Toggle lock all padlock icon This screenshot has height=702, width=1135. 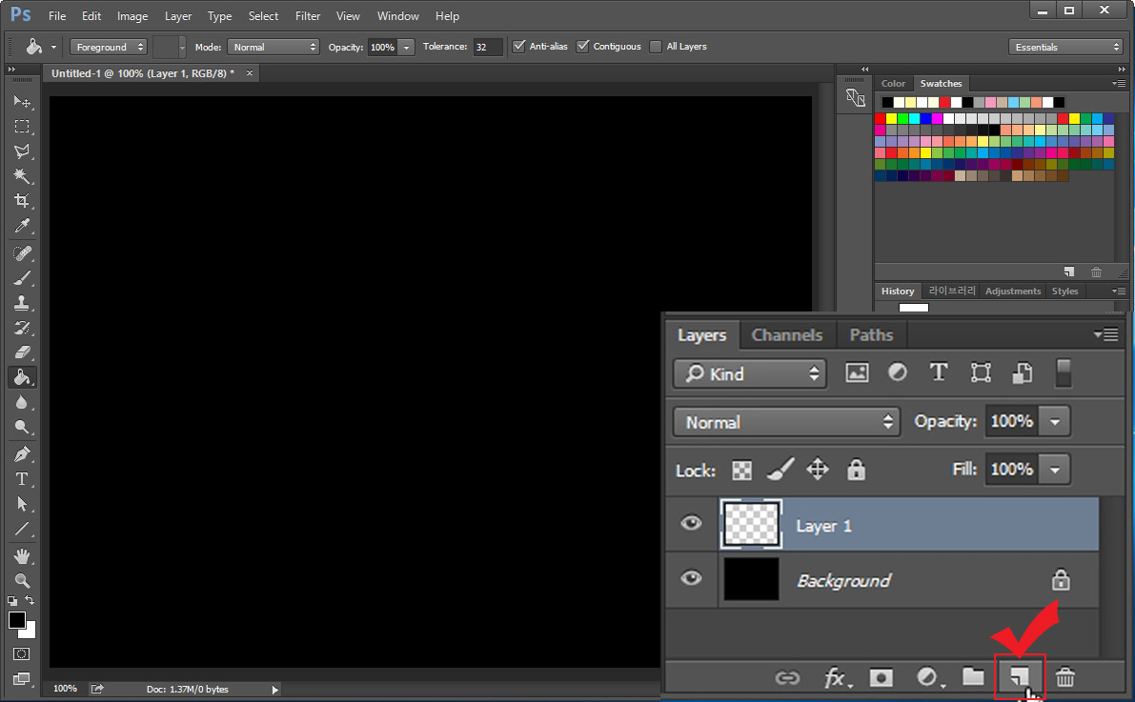(x=856, y=469)
